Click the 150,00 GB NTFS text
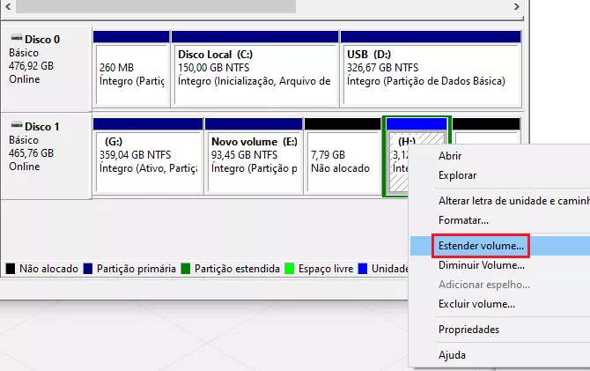 214,68
